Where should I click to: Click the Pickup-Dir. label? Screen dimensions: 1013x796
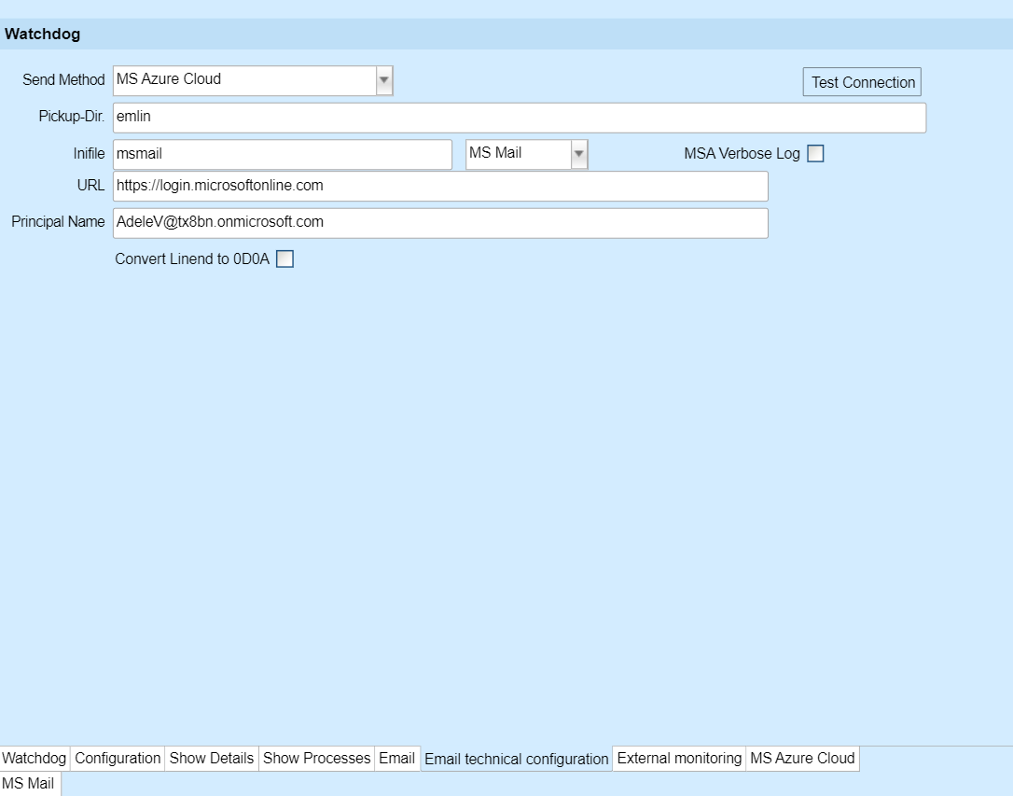[x=72, y=117]
